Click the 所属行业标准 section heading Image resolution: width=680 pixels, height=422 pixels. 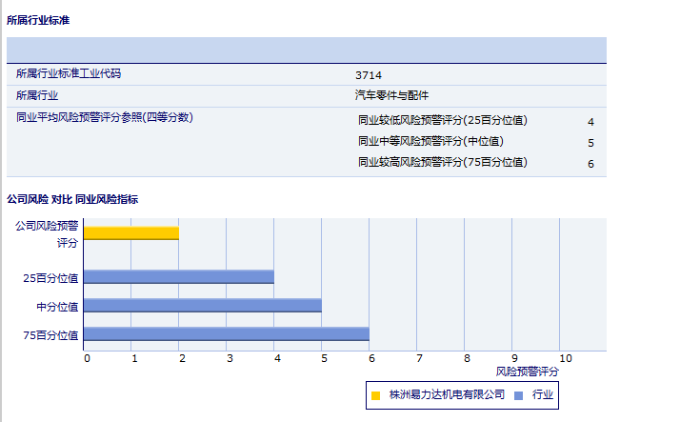[x=38, y=20]
